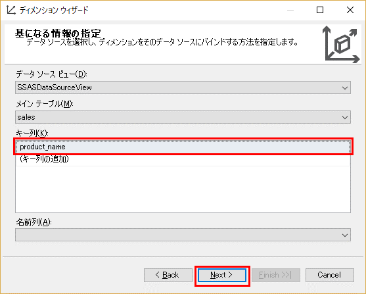Return with the Back button
The image size is (366, 294).
coord(168,275)
